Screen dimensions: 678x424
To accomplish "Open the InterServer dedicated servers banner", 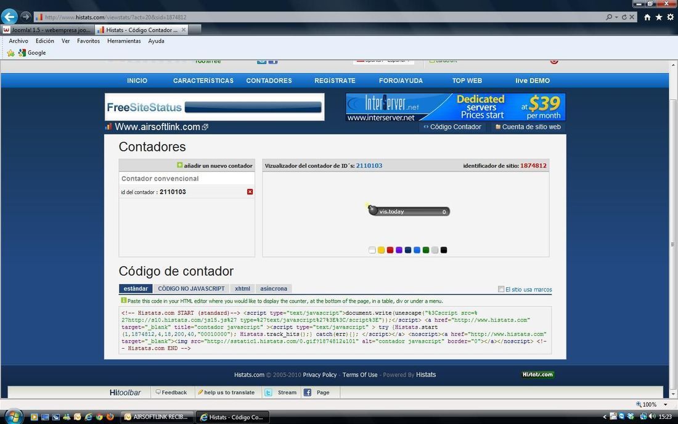I will tap(455, 107).
